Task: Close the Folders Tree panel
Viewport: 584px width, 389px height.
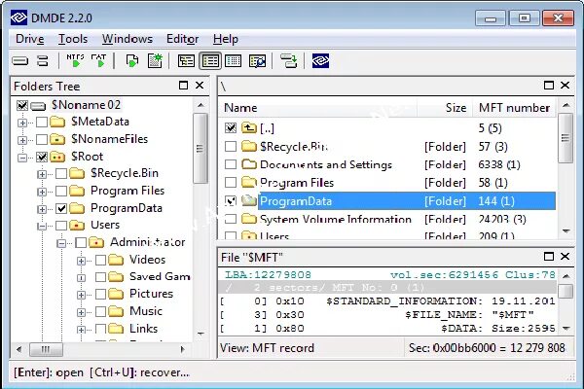Action: click(x=200, y=86)
